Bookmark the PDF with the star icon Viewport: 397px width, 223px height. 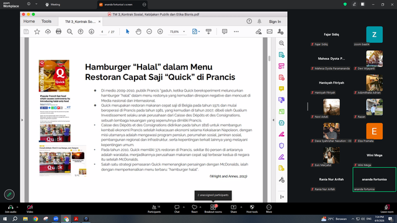point(37,32)
